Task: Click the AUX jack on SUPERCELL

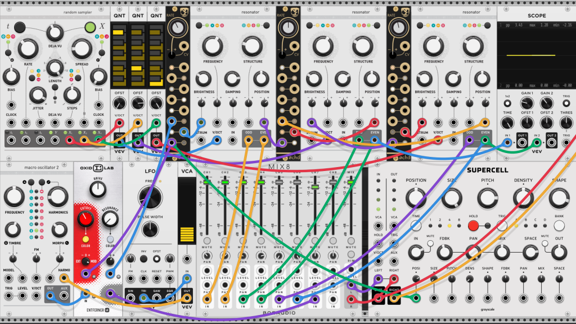Action: point(394,261)
